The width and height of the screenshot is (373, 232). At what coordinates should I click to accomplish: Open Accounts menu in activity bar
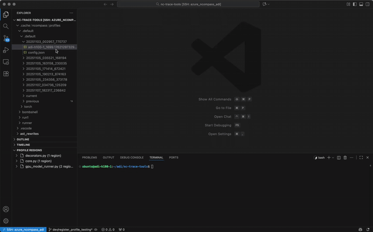pyautogui.click(x=6, y=209)
